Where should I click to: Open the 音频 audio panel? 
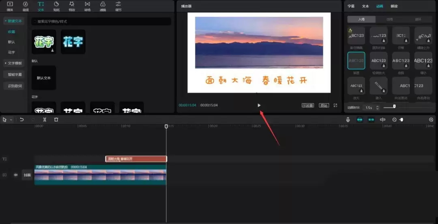click(26, 6)
